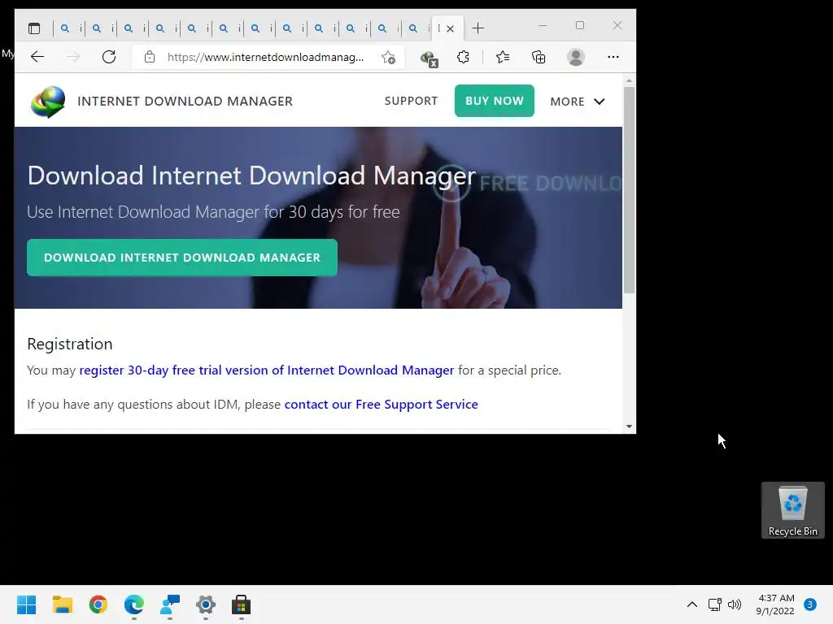Click page scrollbar up arrow
The width and height of the screenshot is (833, 624).
pos(629,81)
